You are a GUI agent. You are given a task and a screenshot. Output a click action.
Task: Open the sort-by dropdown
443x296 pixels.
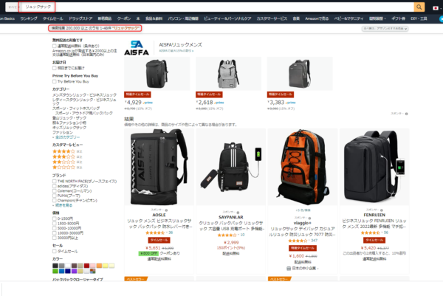click(x=385, y=29)
